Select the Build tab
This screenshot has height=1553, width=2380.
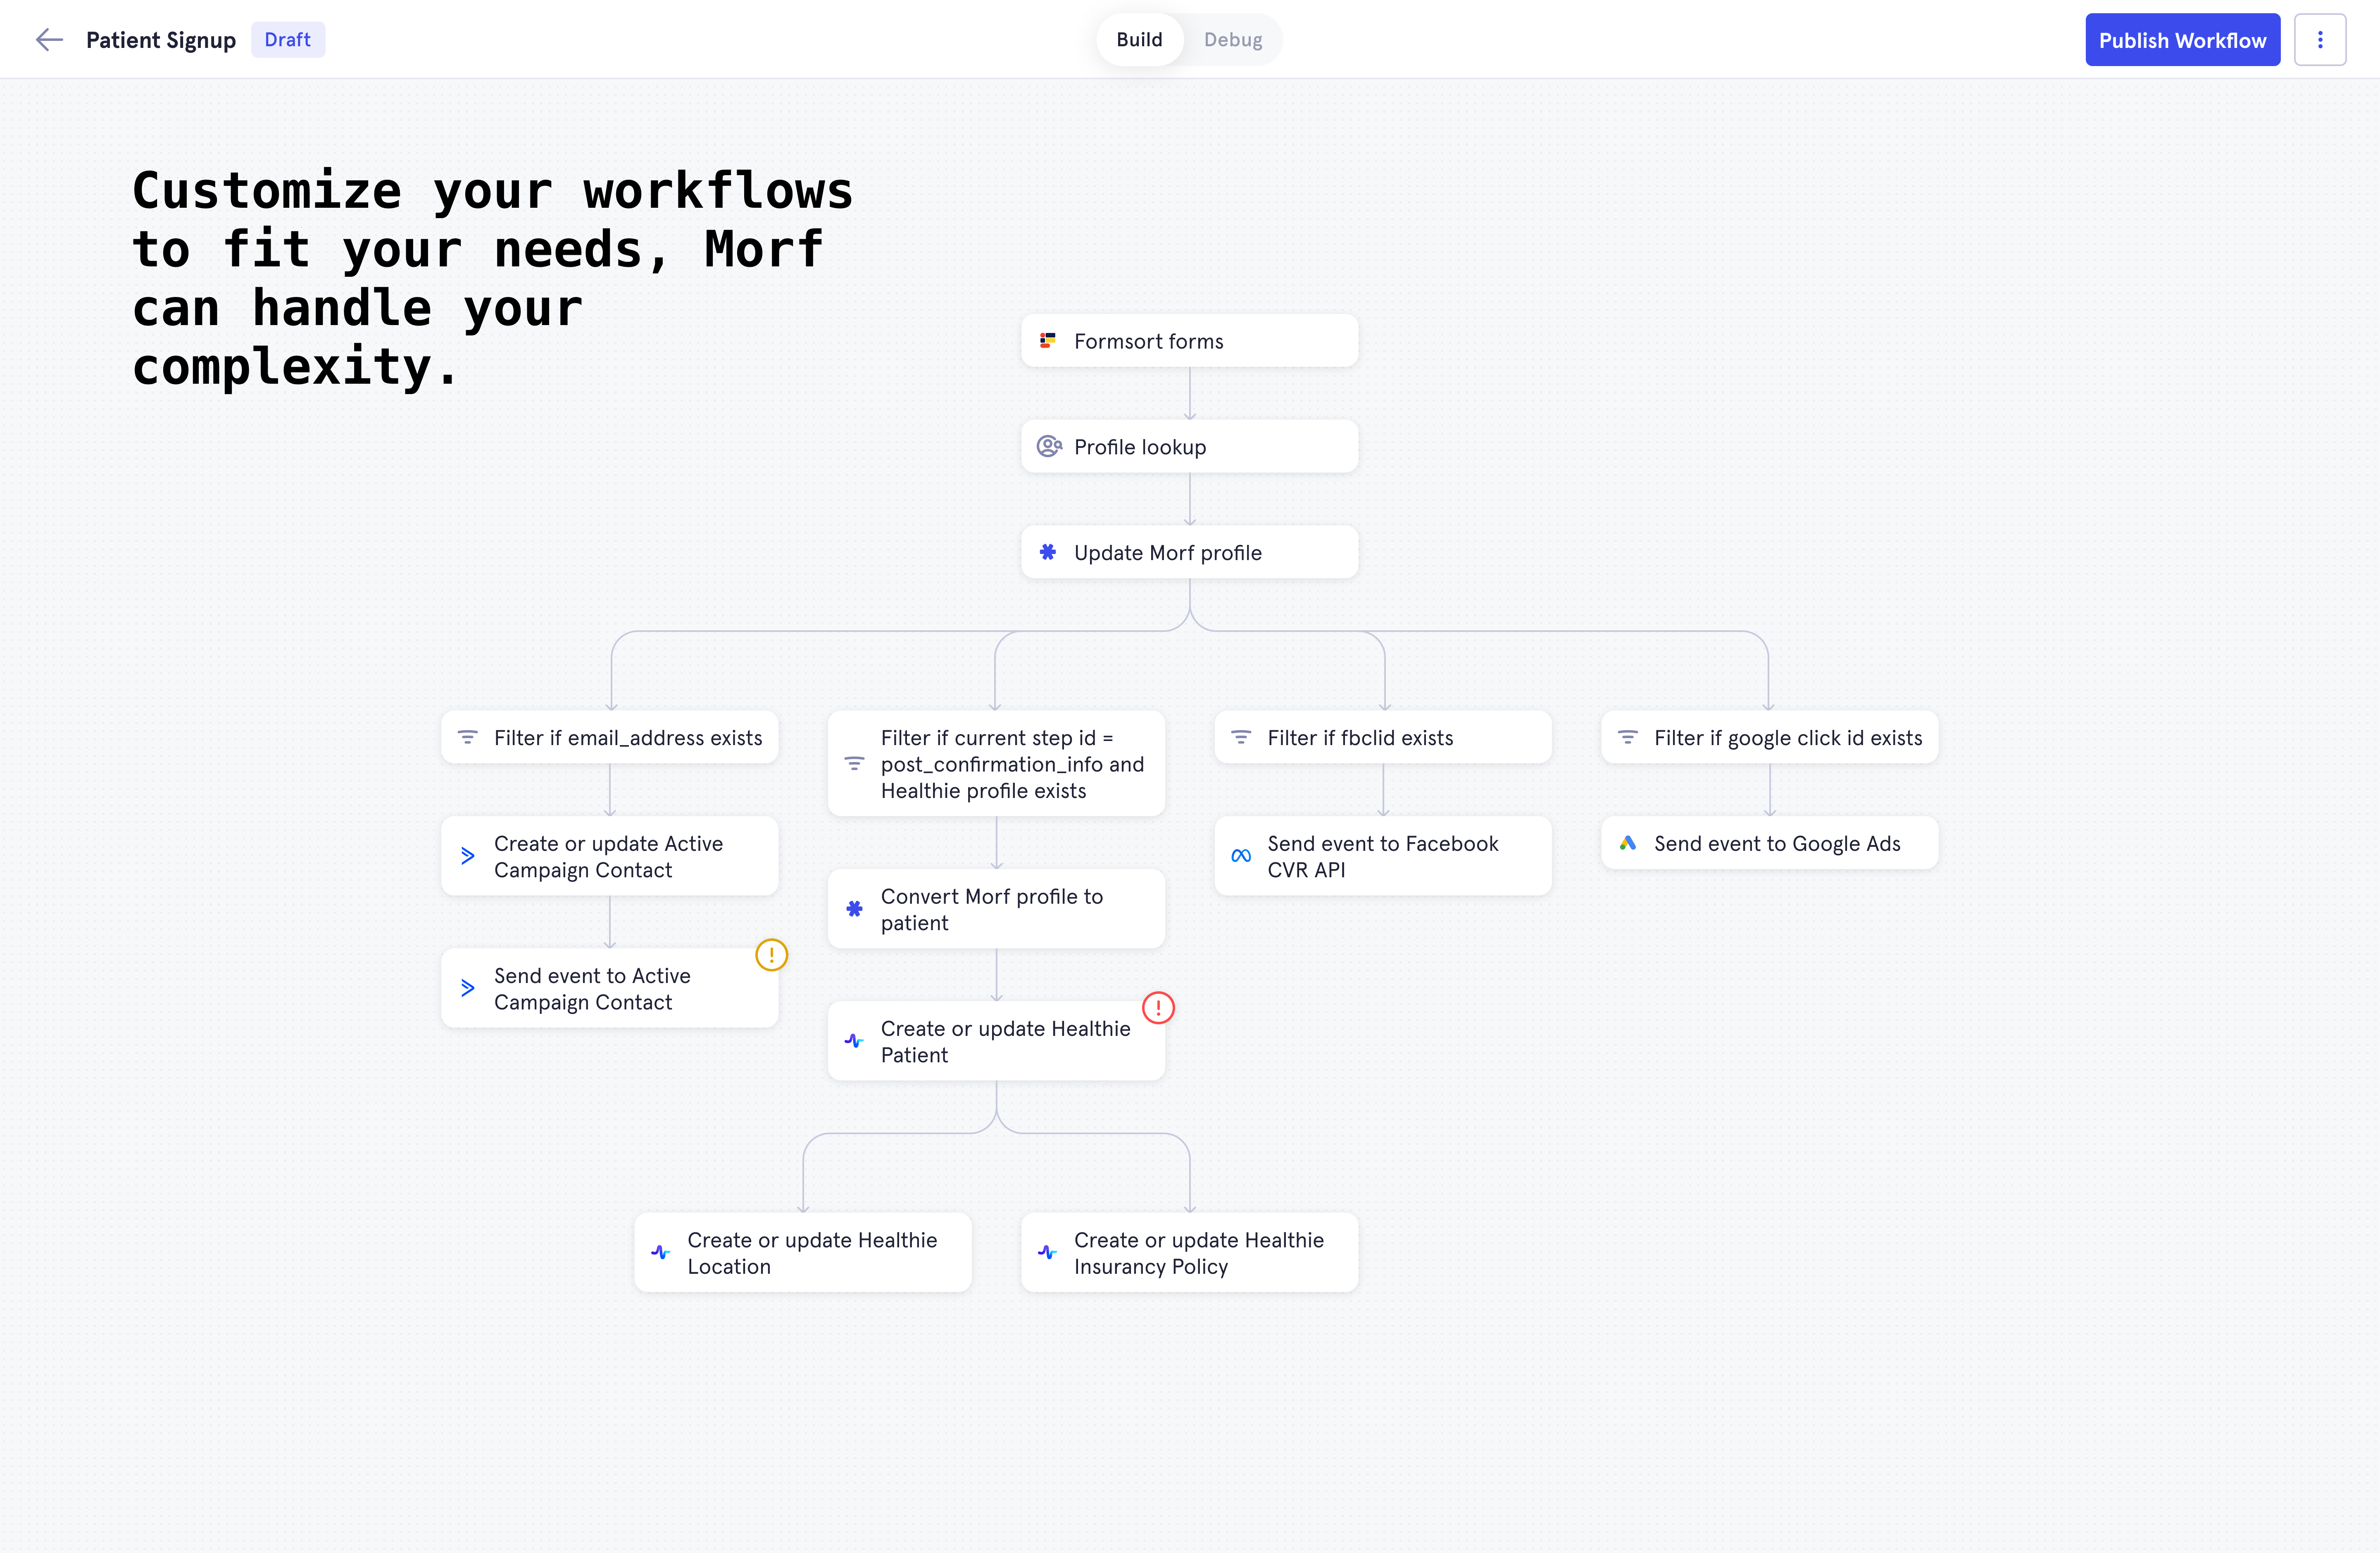(x=1139, y=40)
